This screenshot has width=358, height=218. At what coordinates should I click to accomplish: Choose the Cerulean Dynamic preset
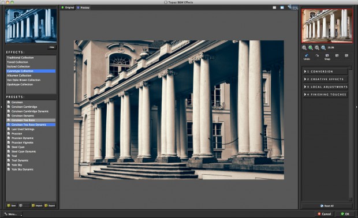(31, 116)
